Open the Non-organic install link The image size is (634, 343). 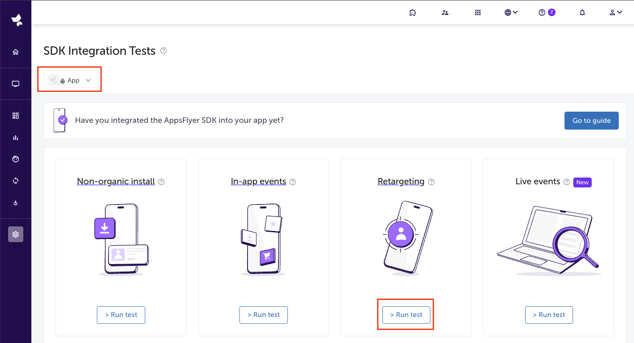click(x=116, y=182)
